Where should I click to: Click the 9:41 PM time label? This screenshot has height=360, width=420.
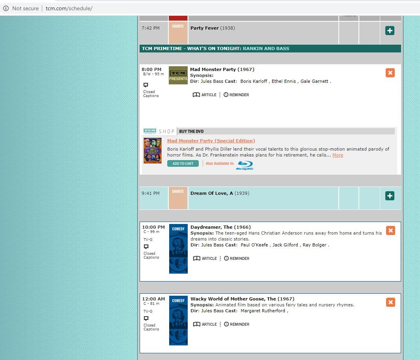151,193
